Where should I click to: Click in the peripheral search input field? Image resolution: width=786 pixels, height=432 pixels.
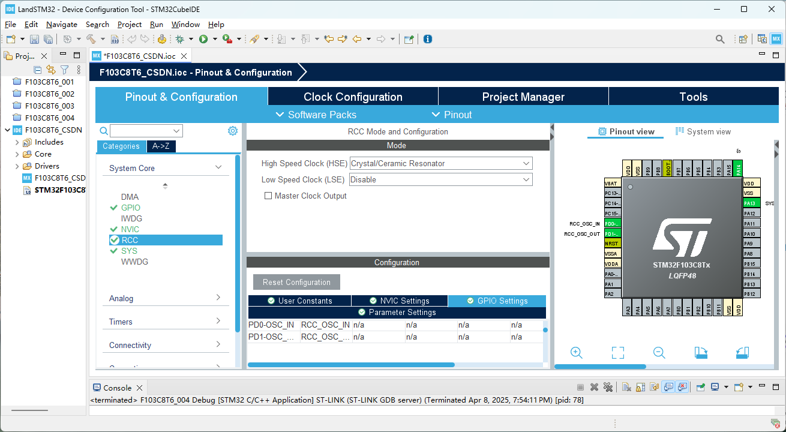coord(141,131)
